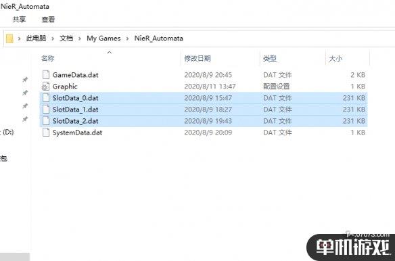This screenshot has width=395, height=261.
Task: Select Graphic config file icon
Action: pyautogui.click(x=45, y=87)
